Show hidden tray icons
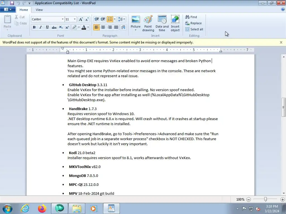The height and width of the screenshot is (214, 286). point(237,209)
